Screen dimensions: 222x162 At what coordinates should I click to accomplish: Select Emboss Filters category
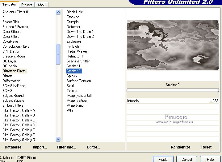[x=13, y=105]
